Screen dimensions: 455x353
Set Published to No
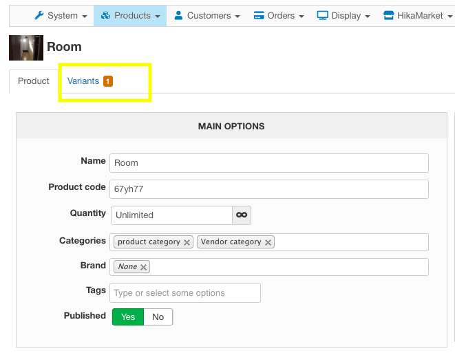point(158,317)
